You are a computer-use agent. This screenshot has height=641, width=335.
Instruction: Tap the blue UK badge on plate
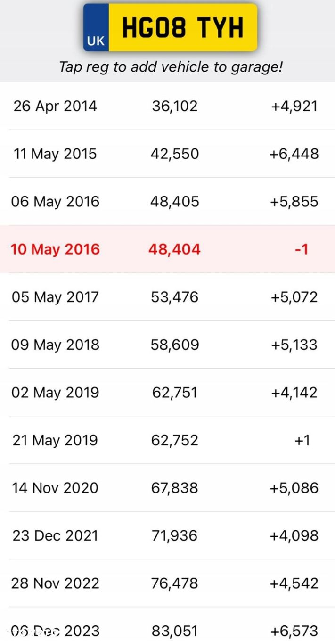pyautogui.click(x=96, y=27)
